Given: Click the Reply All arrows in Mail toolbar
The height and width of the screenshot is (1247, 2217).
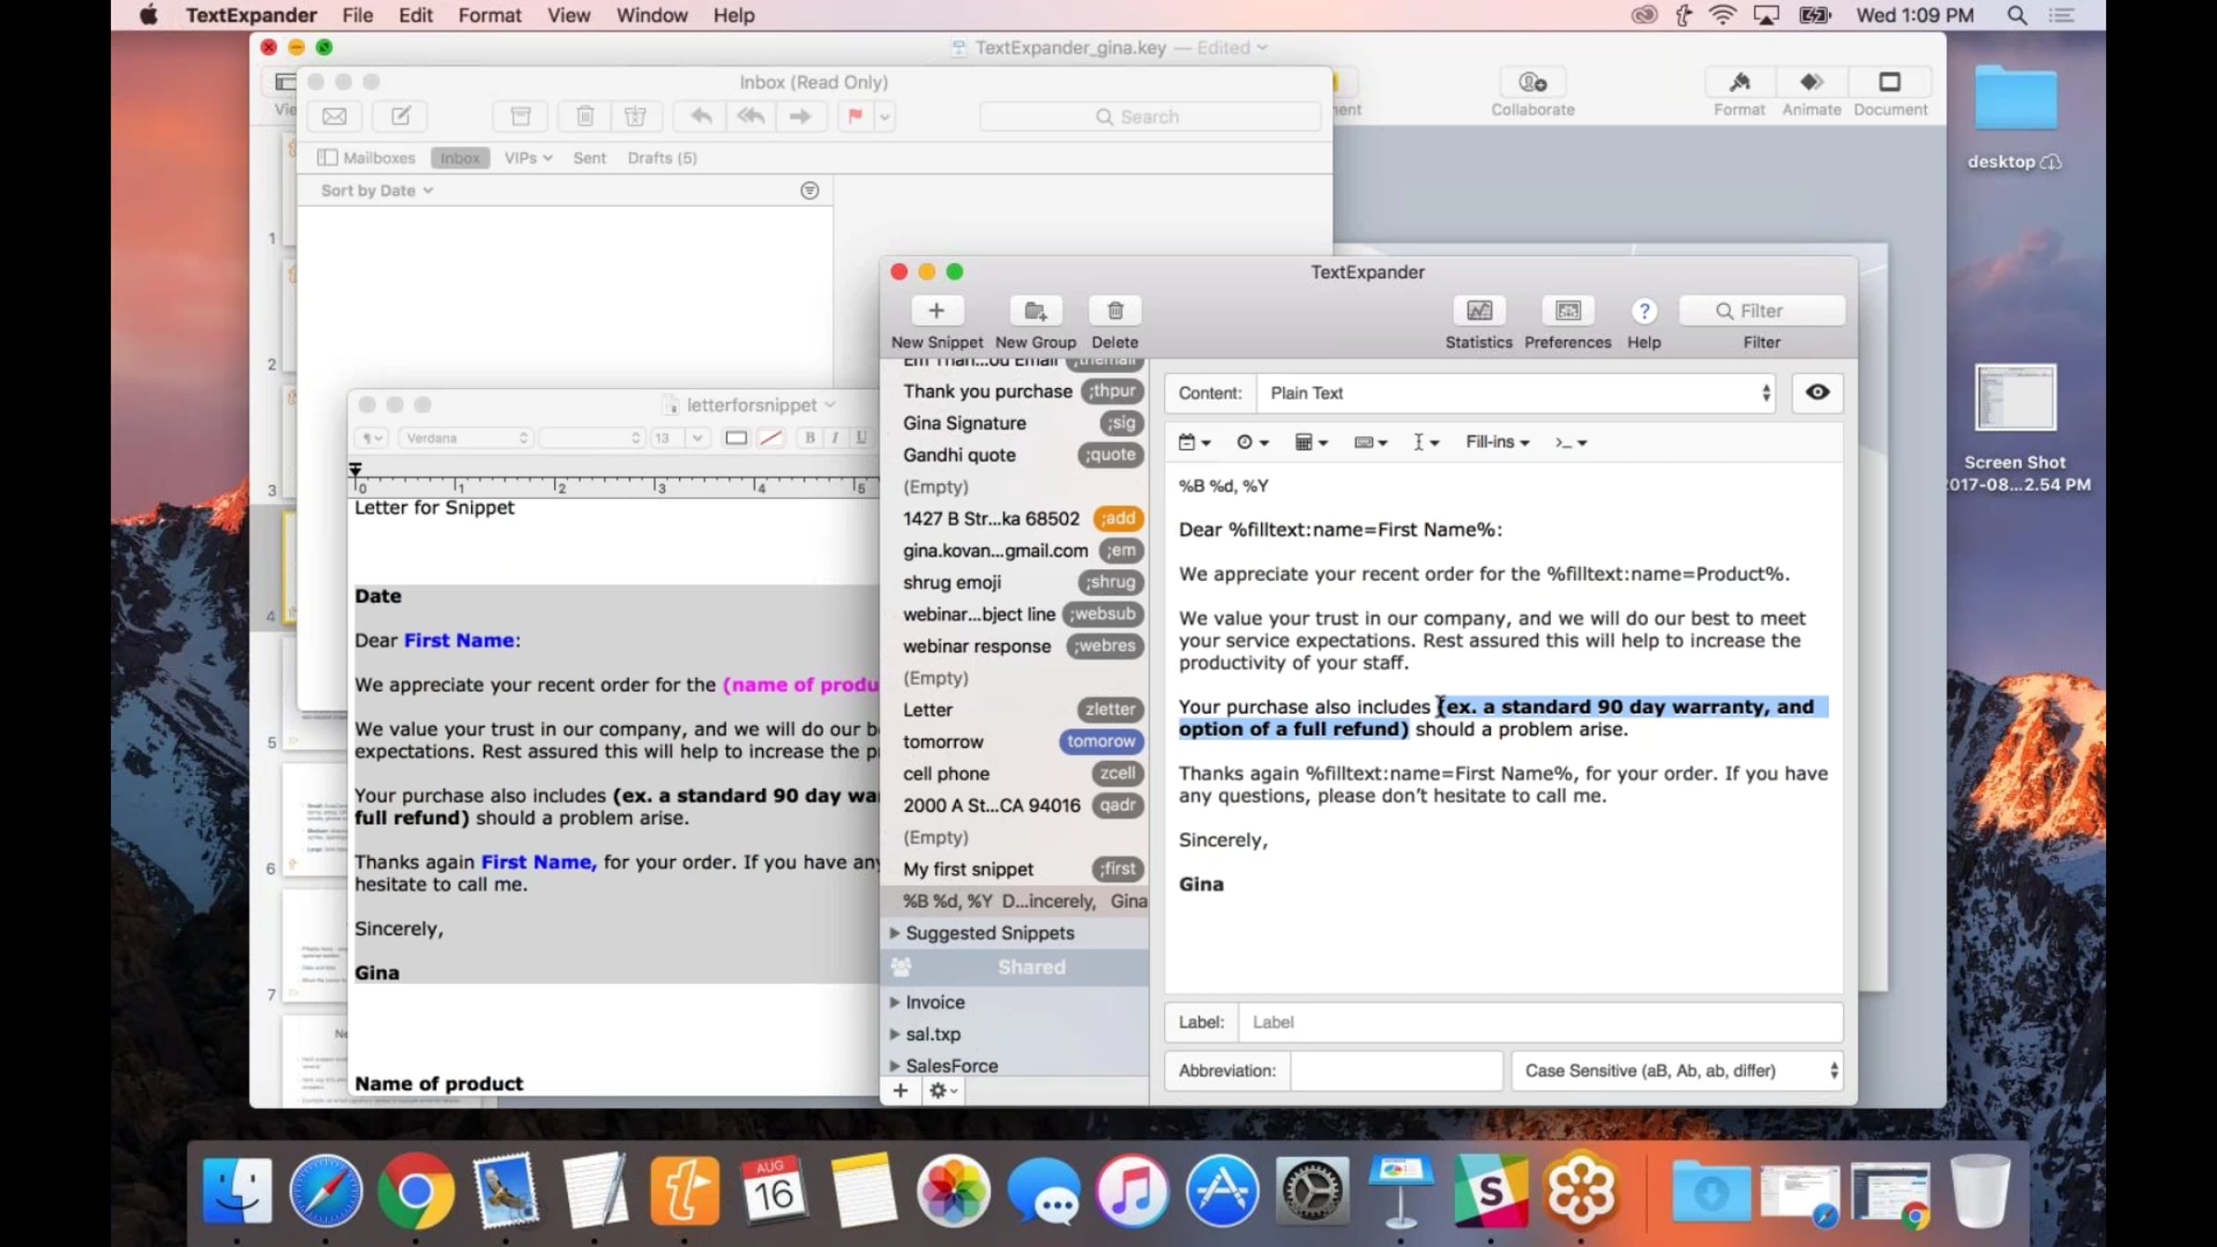Looking at the screenshot, I should [751, 116].
